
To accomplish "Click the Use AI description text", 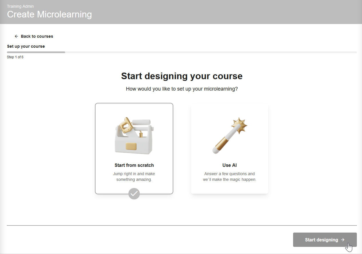I will click(229, 177).
